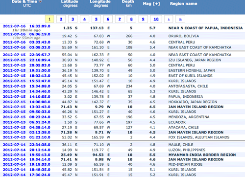Screen dimensions: 245x177
Task: Select ORURO, BOLIVIA region text
Action: [x=184, y=36]
